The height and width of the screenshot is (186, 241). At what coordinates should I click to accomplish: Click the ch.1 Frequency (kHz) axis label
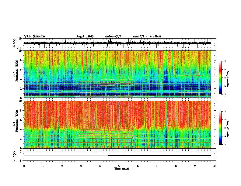tap(16, 71)
